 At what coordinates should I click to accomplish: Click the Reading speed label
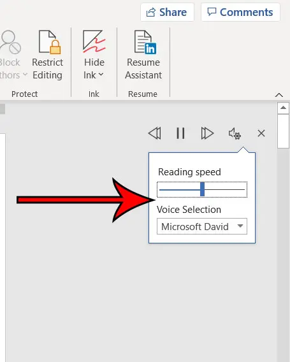[189, 172]
